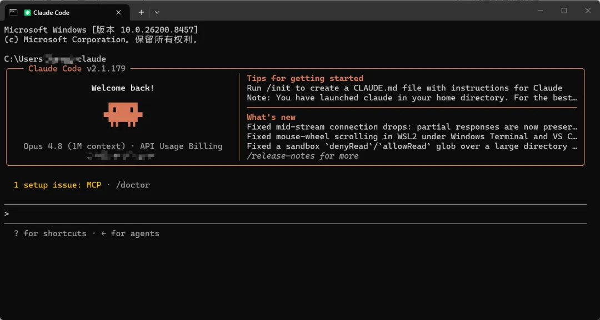Image resolution: width=600 pixels, height=320 pixels.
Task: Click the terminal app icon in title bar
Action: pos(13,12)
